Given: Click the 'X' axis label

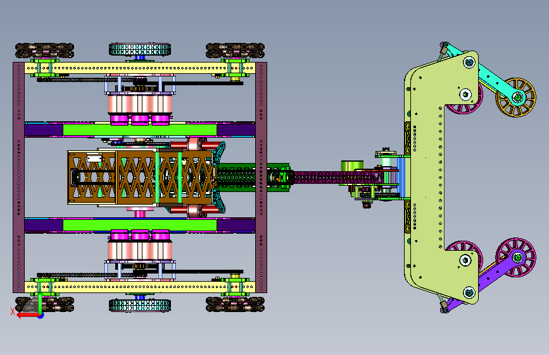Looking at the screenshot, I should pos(13,311).
